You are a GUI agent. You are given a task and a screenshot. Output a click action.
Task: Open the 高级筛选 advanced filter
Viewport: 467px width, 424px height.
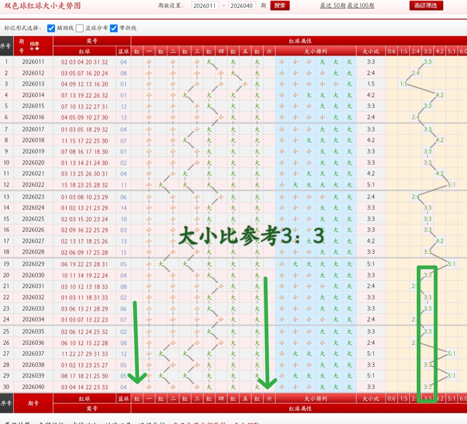point(425,6)
